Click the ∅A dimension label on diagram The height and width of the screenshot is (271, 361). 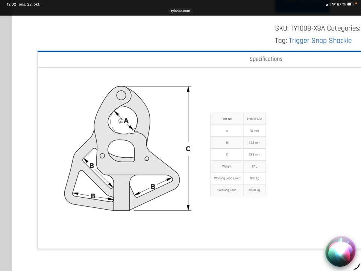coord(123,120)
